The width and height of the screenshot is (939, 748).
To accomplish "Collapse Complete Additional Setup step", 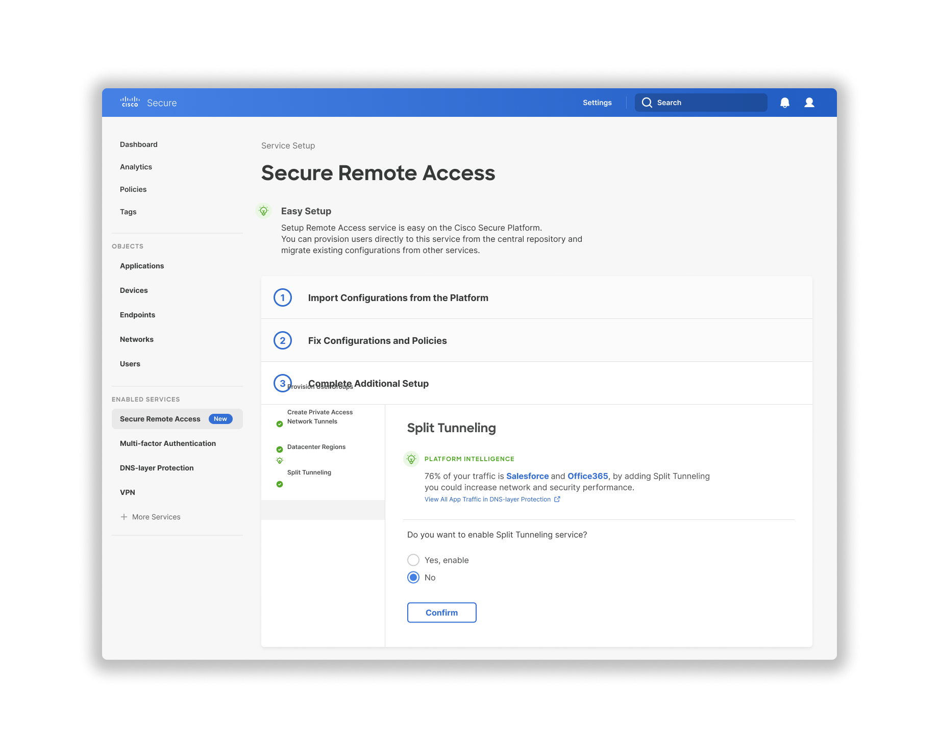I will tap(537, 383).
